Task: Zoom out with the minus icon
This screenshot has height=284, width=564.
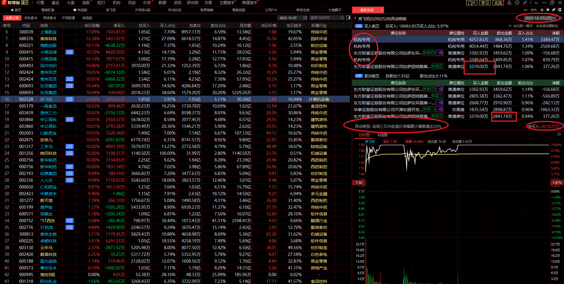Action: tap(526, 10)
